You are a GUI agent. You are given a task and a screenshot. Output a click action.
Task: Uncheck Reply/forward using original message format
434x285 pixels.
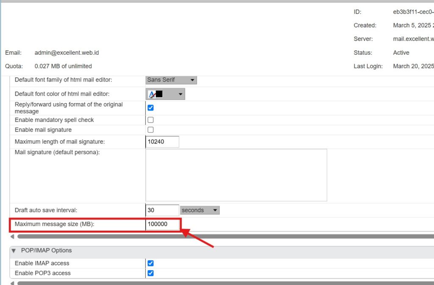pyautogui.click(x=150, y=108)
